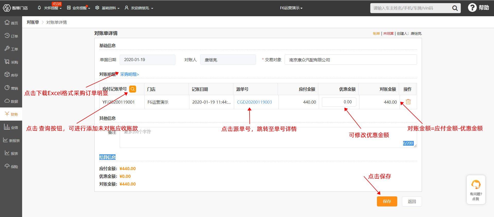The width and height of the screenshot is (494, 217).
Task: Open 数据 cloud item in sidebar
Action: 11,101
